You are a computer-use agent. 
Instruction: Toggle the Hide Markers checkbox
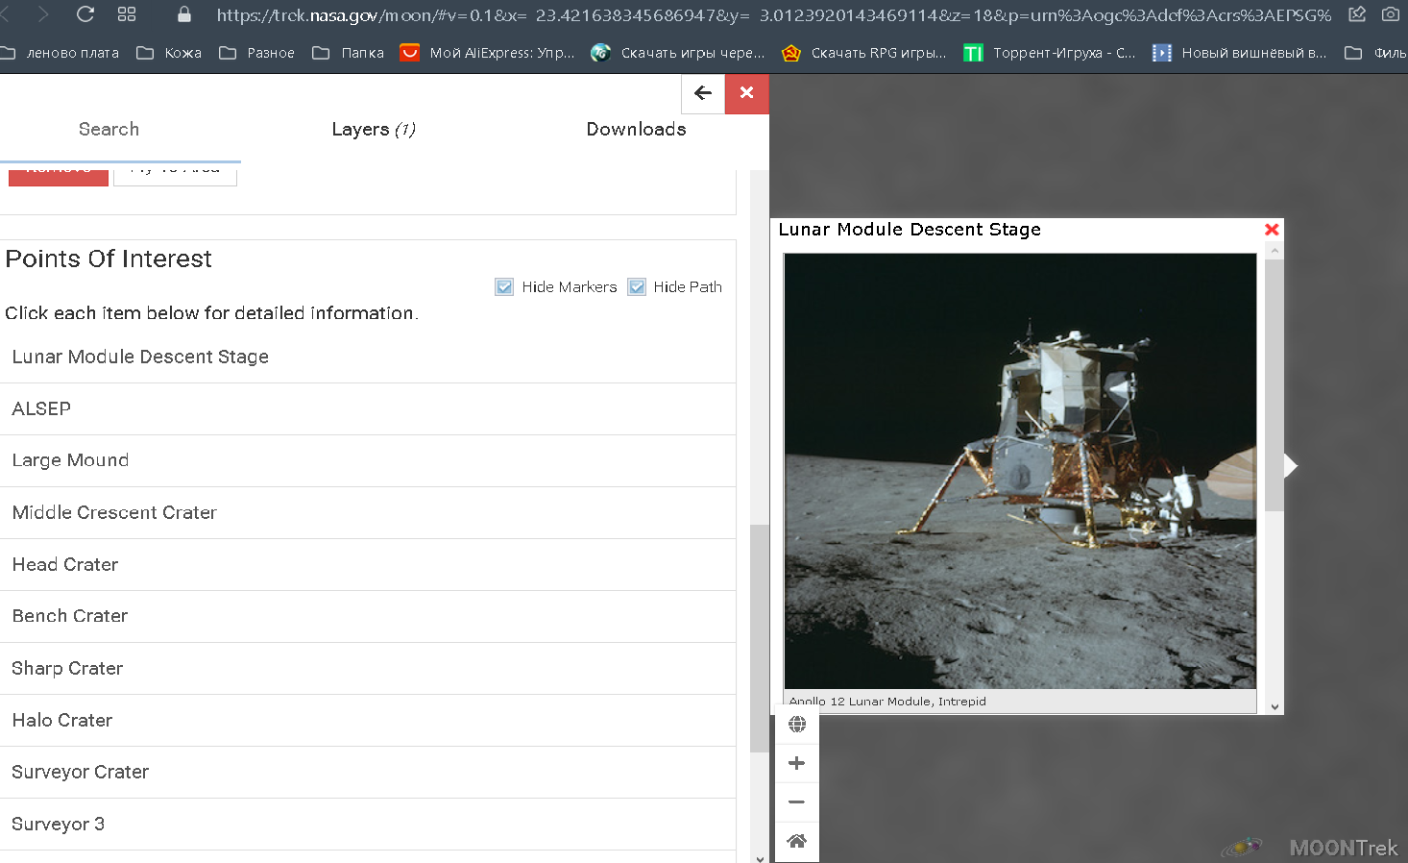[504, 286]
